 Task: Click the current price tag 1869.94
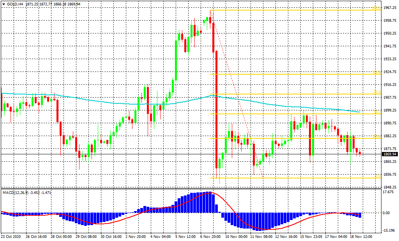[x=390, y=154]
